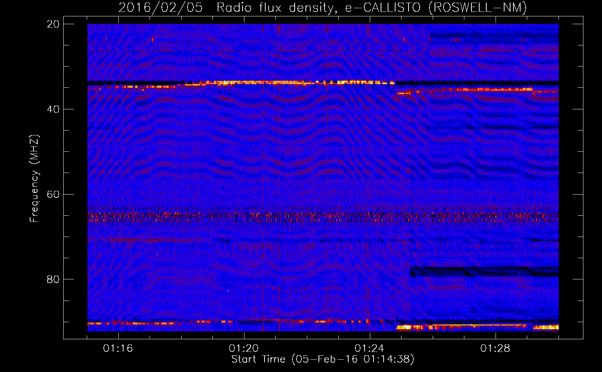Click the 01:24 time tick label

[369, 349]
